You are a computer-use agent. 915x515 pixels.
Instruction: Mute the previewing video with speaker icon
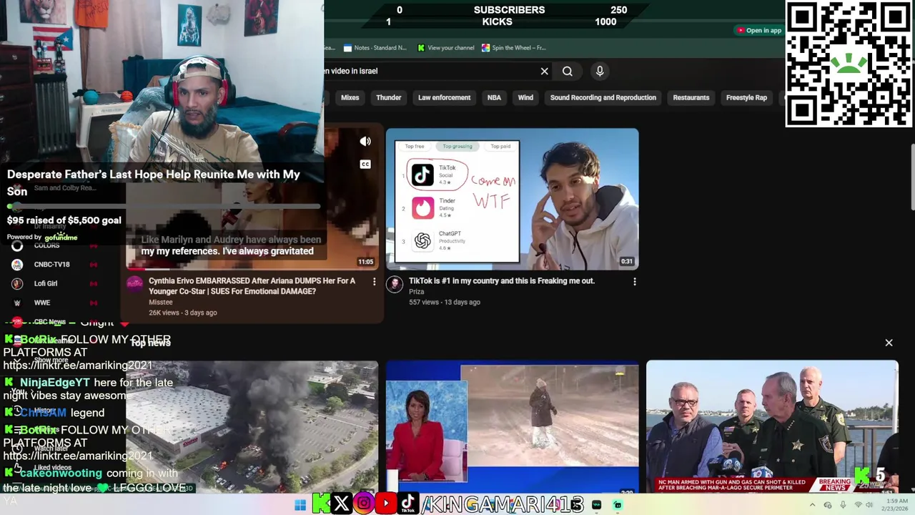365,142
